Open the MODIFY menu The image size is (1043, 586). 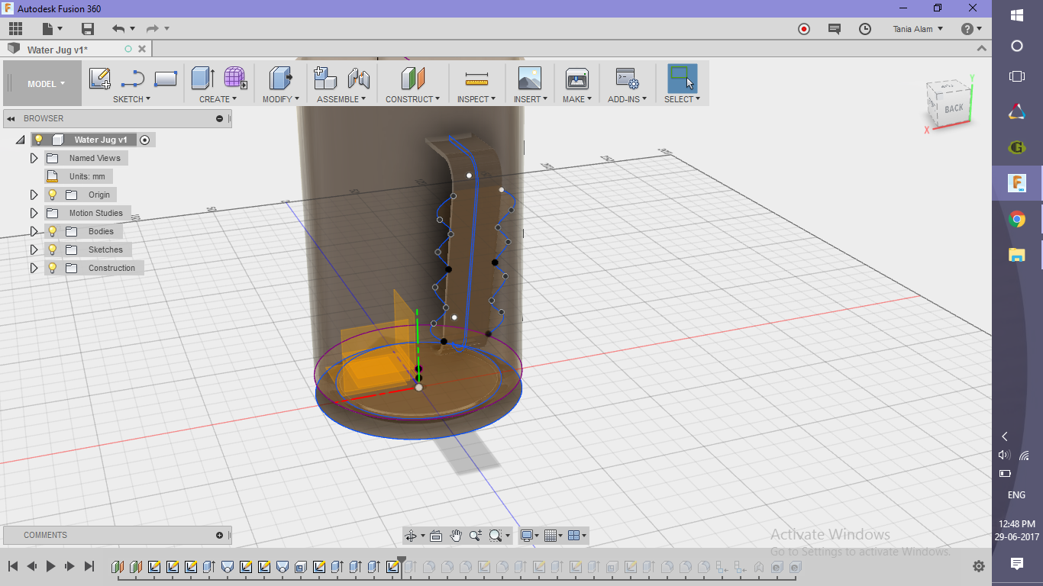tap(281, 99)
